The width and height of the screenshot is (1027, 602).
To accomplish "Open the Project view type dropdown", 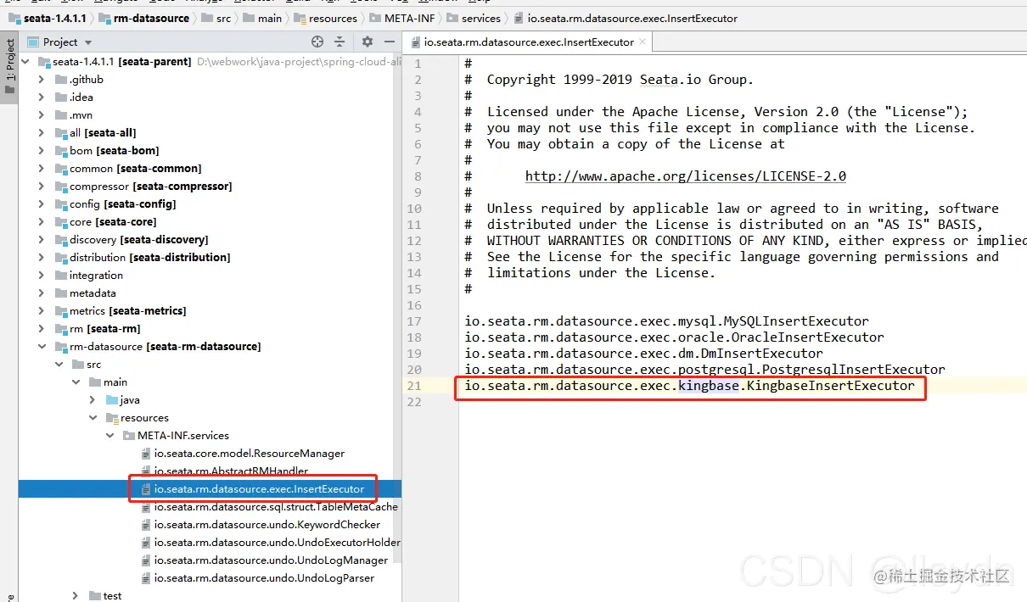I will tap(88, 42).
